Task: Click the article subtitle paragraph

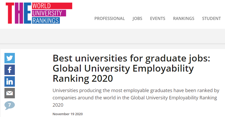Action: tap(136, 98)
